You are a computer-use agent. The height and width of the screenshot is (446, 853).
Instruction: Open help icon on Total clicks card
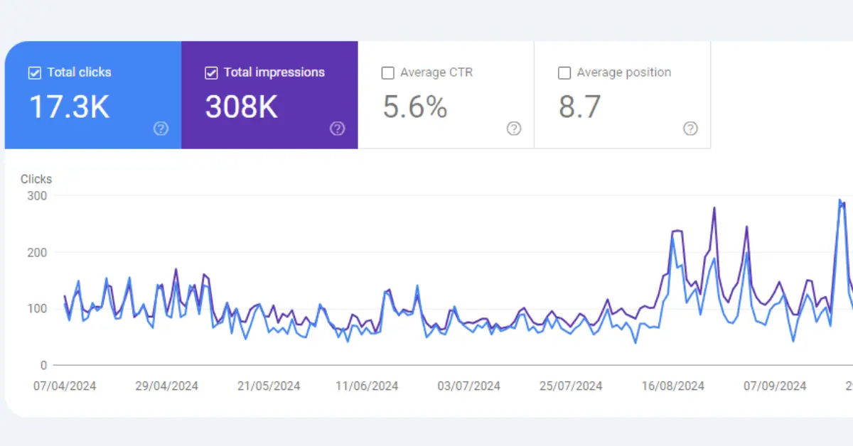click(161, 129)
